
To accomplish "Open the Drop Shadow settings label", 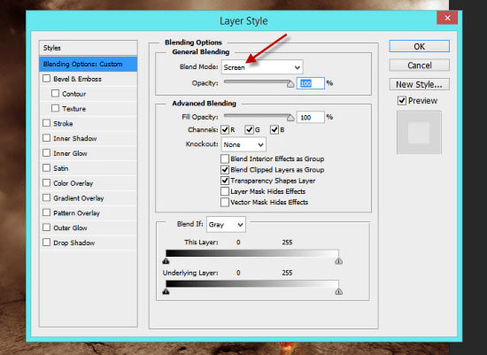I will pyautogui.click(x=73, y=243).
